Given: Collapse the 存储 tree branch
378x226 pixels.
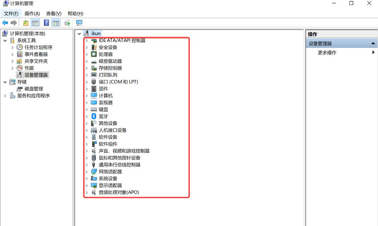Looking at the screenshot, I should coord(5,82).
